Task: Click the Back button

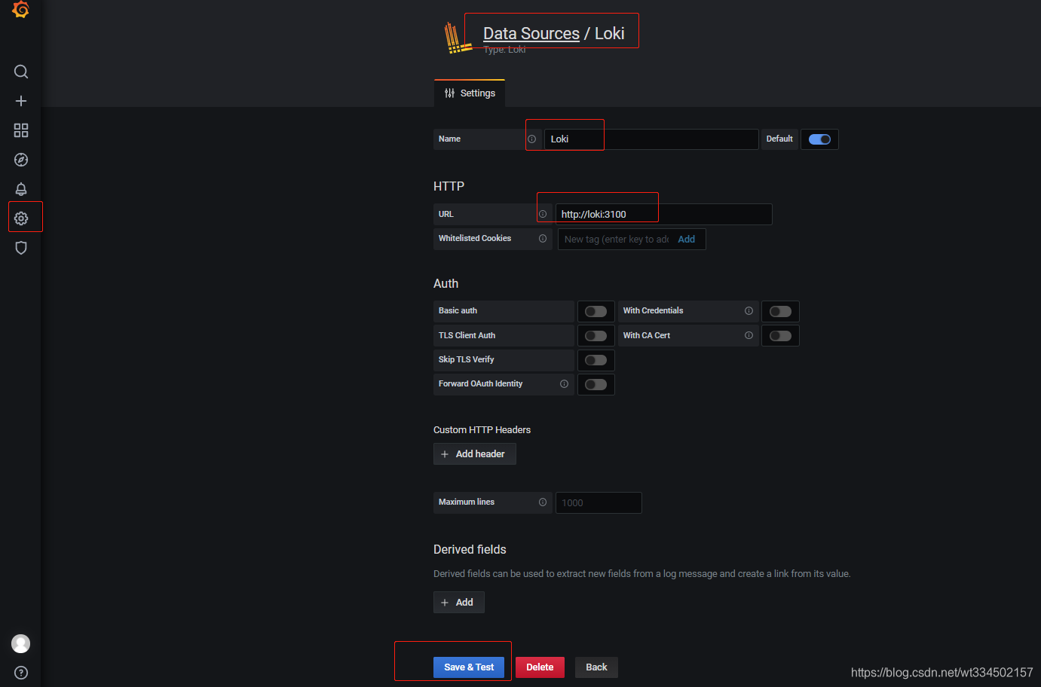Action: point(596,667)
